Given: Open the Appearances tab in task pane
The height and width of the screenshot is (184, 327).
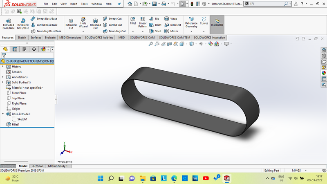Looking at the screenshot, I should pos(324,73).
